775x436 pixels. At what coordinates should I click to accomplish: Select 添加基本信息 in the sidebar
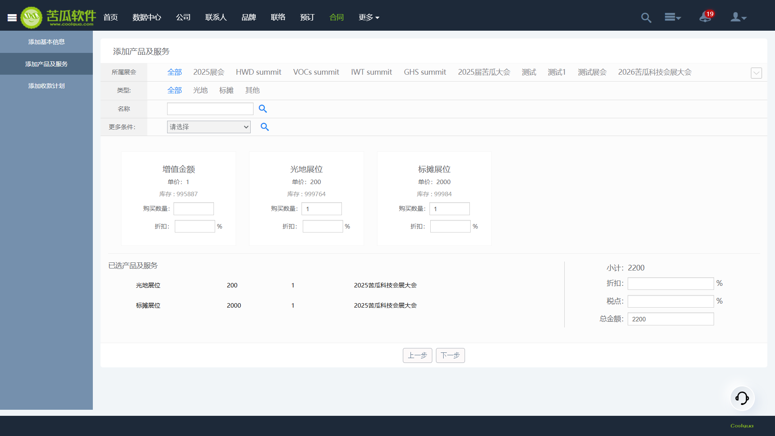coord(46,42)
